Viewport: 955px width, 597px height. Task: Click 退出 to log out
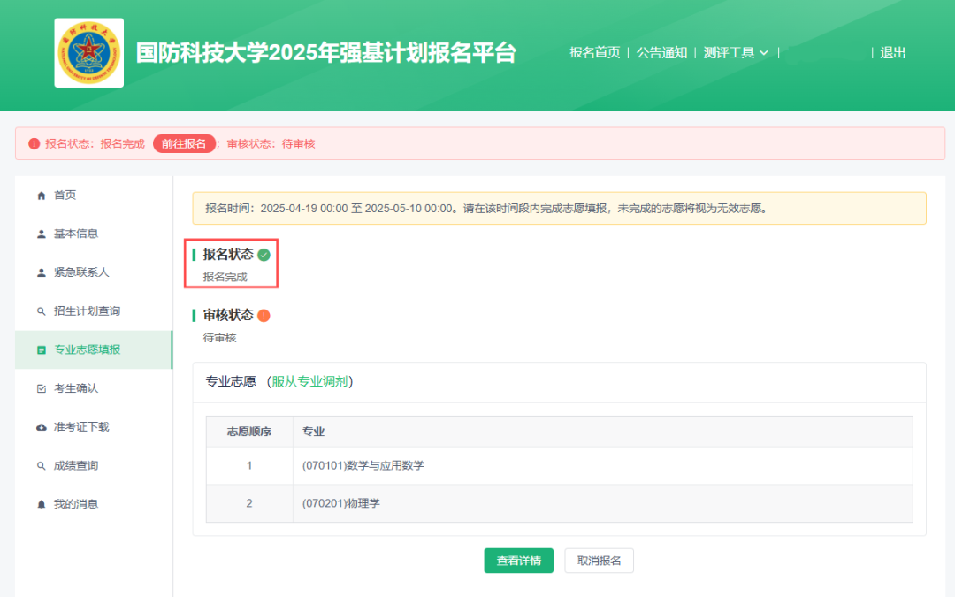click(893, 53)
